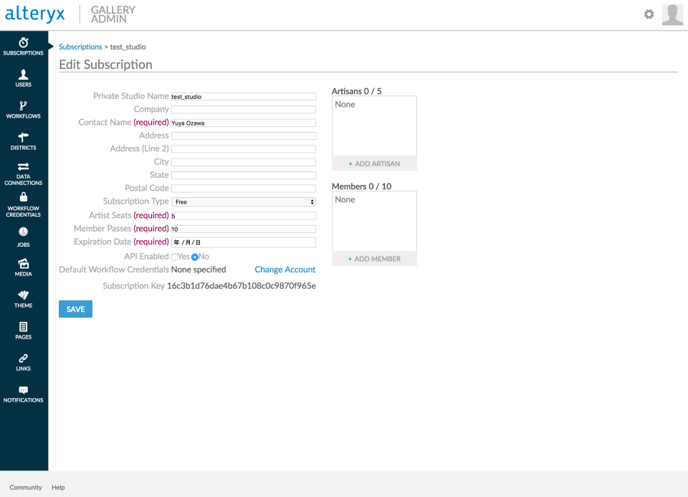Open the Expiration Date picker field
The image size is (688, 497).
(x=243, y=242)
